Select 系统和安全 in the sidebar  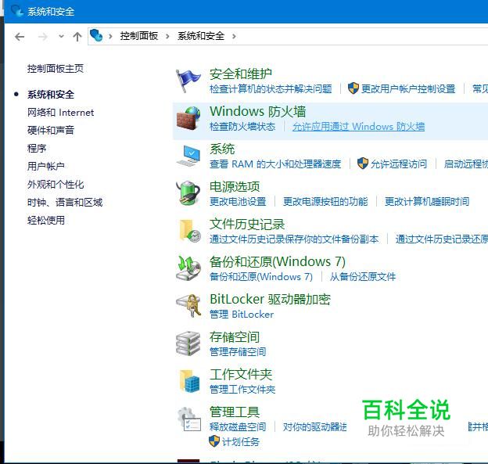click(51, 95)
